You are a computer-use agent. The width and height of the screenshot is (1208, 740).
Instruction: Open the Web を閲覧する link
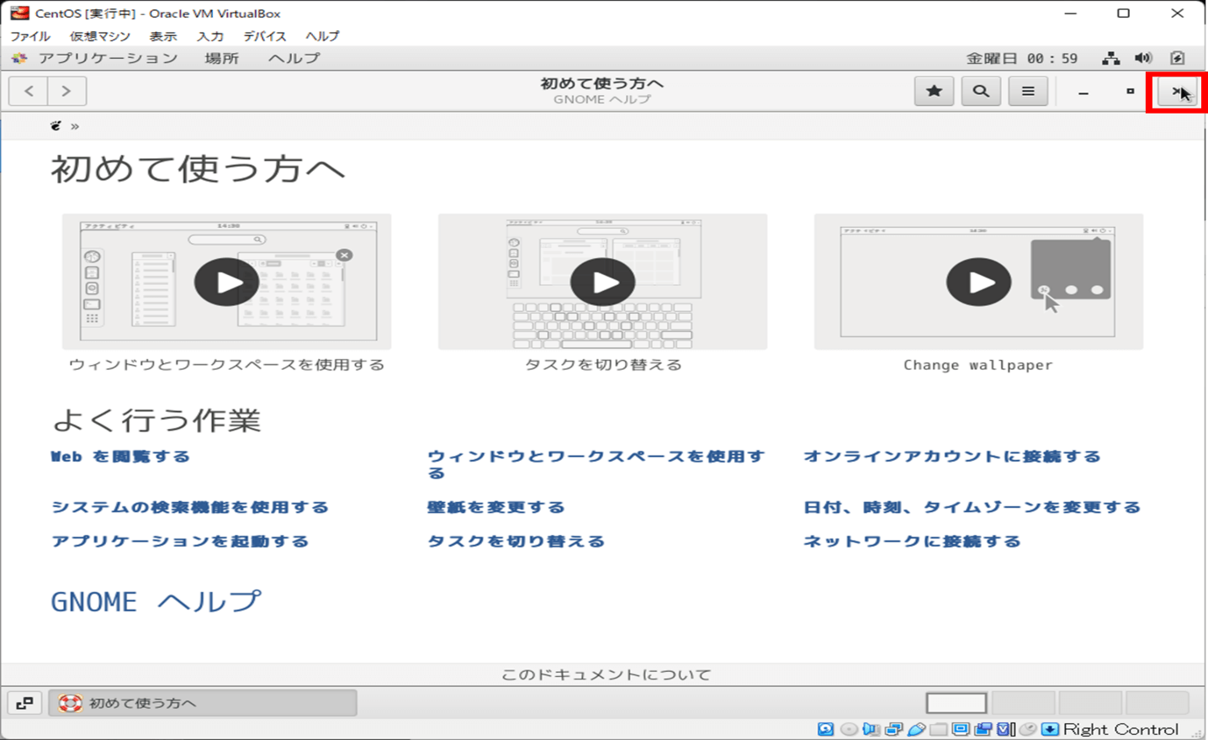(120, 457)
